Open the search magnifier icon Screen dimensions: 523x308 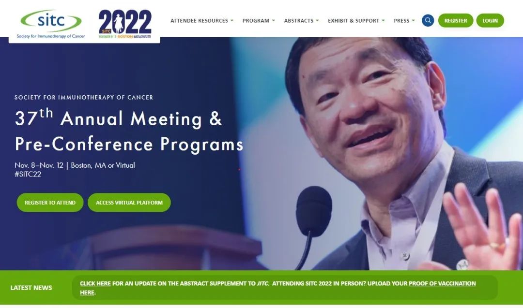click(428, 21)
